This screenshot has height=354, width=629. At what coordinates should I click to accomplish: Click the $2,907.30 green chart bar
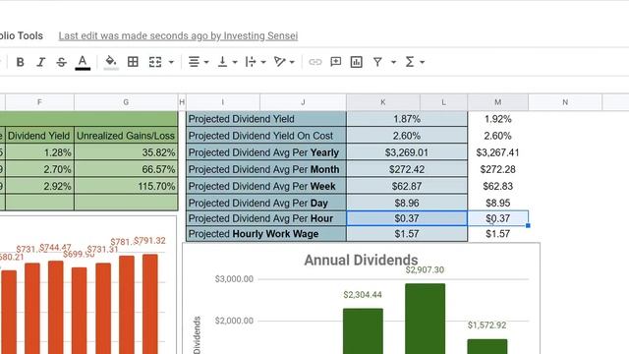pyautogui.click(x=425, y=319)
